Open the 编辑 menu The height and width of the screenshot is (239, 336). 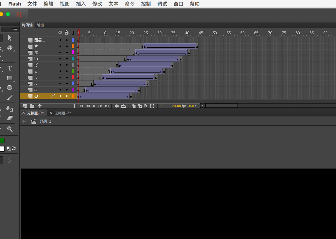48,4
